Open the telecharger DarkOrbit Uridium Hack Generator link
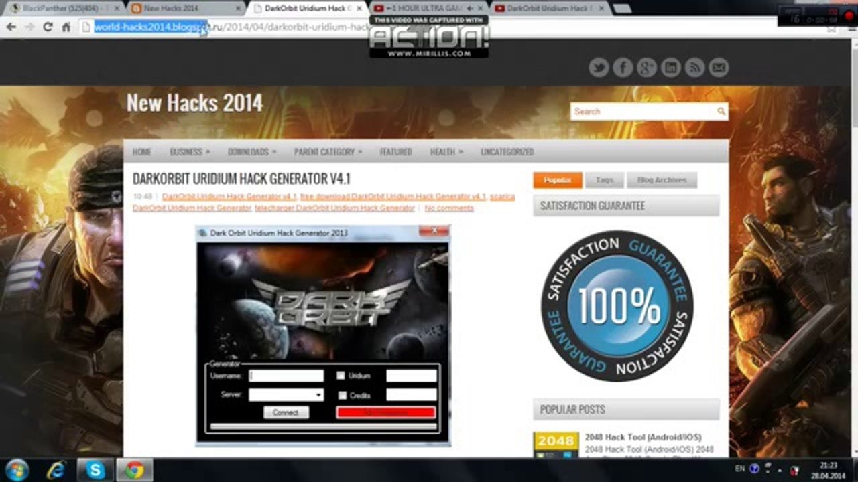This screenshot has width=858, height=482. click(334, 208)
